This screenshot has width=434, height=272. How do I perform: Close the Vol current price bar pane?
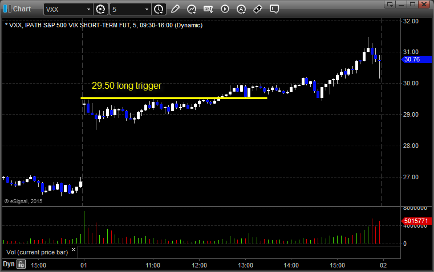(74, 250)
